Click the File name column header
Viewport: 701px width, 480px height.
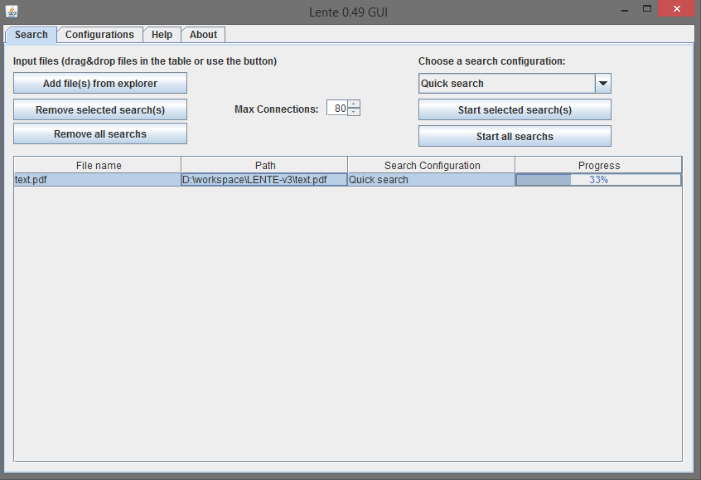click(x=97, y=165)
